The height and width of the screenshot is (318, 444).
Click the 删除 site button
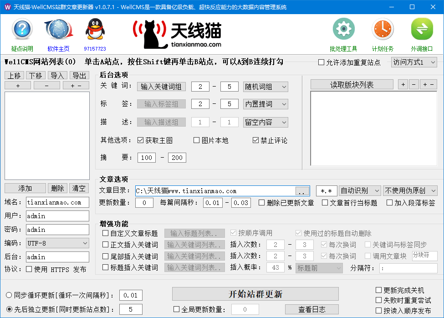[x=57, y=188]
